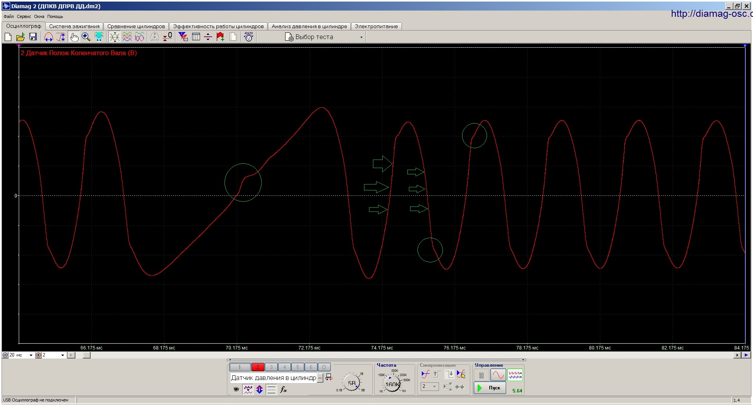The image size is (753, 405).
Task: Click the multi-waveform recorder mode button
Action: (515, 375)
